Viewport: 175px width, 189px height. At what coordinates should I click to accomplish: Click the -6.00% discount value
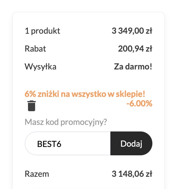point(139,103)
